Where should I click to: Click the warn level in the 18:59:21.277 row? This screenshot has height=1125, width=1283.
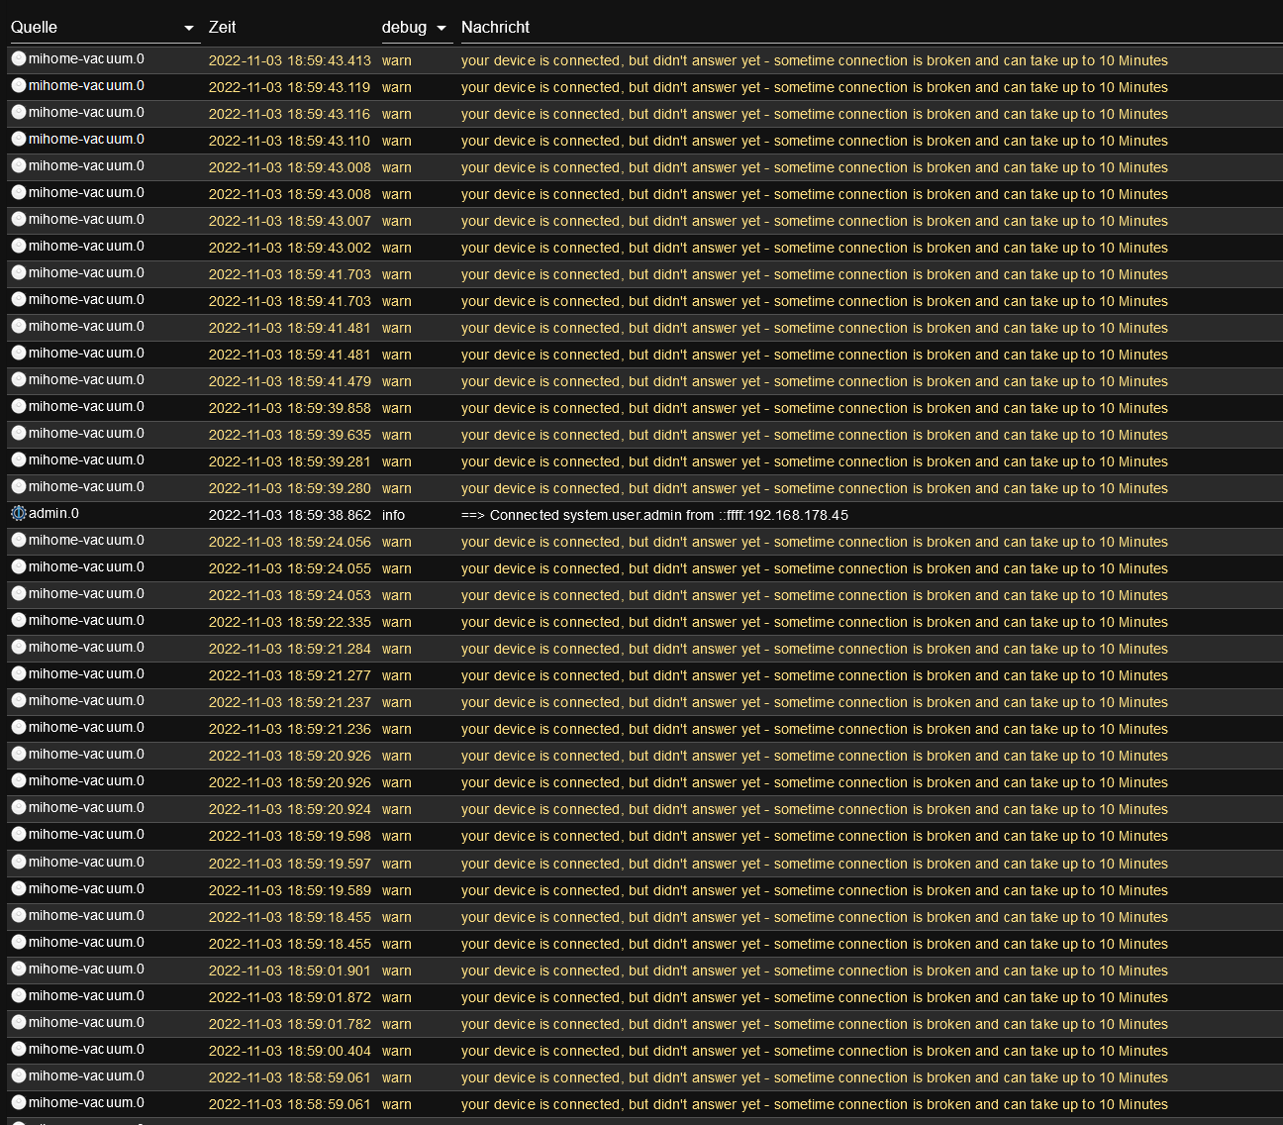(397, 675)
